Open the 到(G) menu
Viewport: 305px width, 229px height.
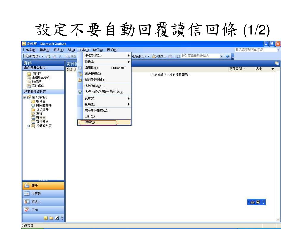click(71, 50)
